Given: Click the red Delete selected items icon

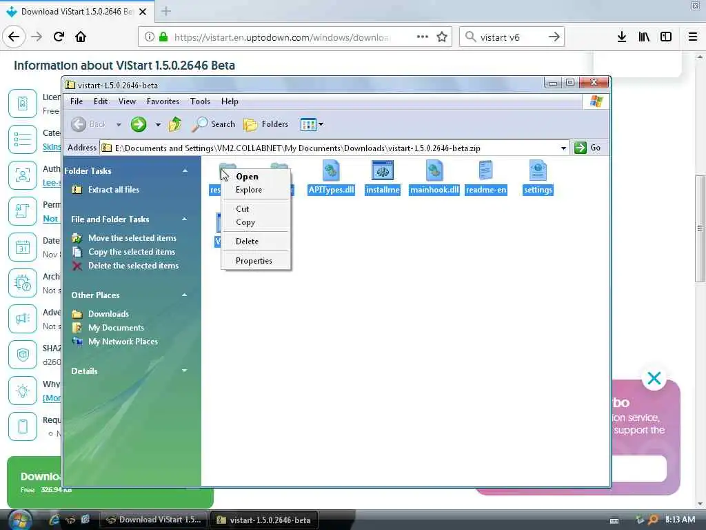Looking at the screenshot, I should (x=77, y=266).
